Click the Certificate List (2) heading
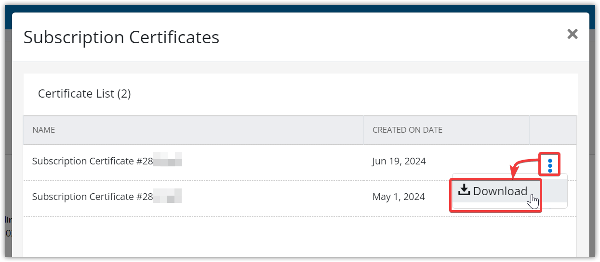Screen dimensions: 600x262 coord(84,93)
